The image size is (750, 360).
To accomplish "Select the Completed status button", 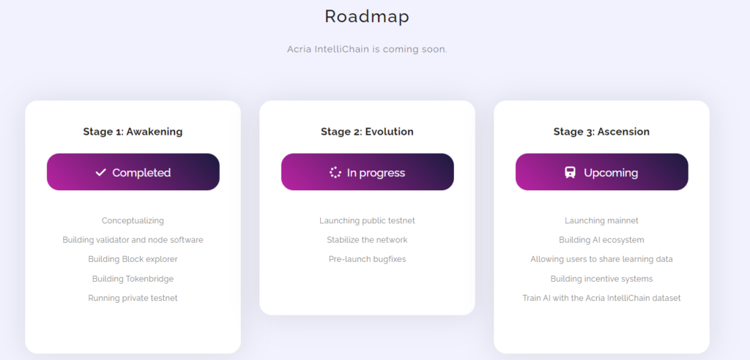I will coord(133,172).
